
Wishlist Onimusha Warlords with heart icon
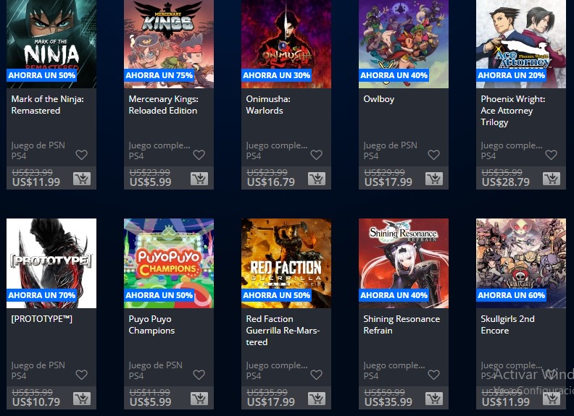point(316,155)
